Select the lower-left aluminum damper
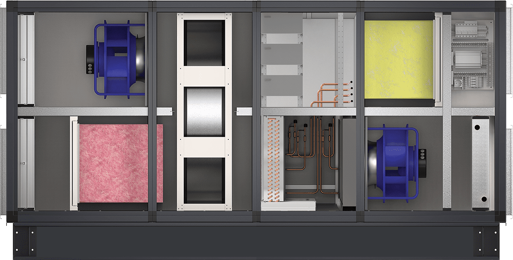This screenshot has height=260, width=513. point(26,164)
